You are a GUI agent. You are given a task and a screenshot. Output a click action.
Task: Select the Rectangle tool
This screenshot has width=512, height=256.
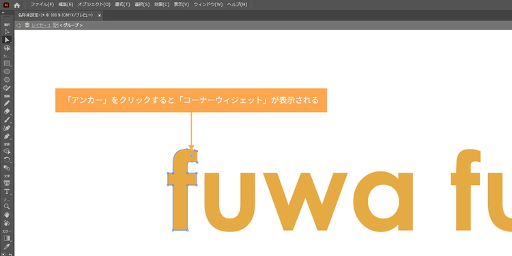click(x=7, y=63)
